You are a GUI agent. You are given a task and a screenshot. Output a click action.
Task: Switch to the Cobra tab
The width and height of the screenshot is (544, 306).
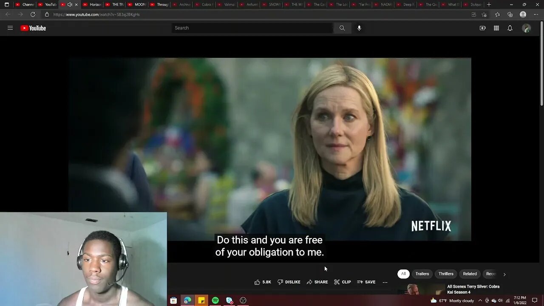pos(204,5)
